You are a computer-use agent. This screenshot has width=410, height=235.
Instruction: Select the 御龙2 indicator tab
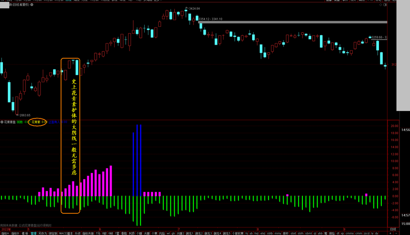[199, 233]
